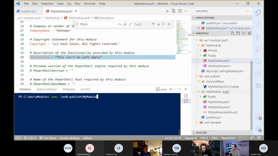The image size is (278, 156).
Task: Open the split editor right icon
Action: tap(180, 11)
